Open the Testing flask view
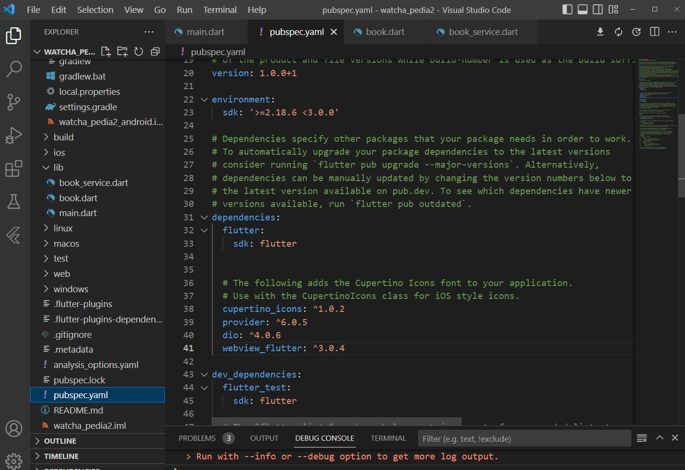685x470 pixels. [13, 202]
